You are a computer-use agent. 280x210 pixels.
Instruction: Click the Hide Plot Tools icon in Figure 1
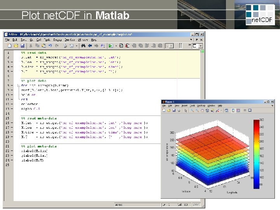click(245, 110)
